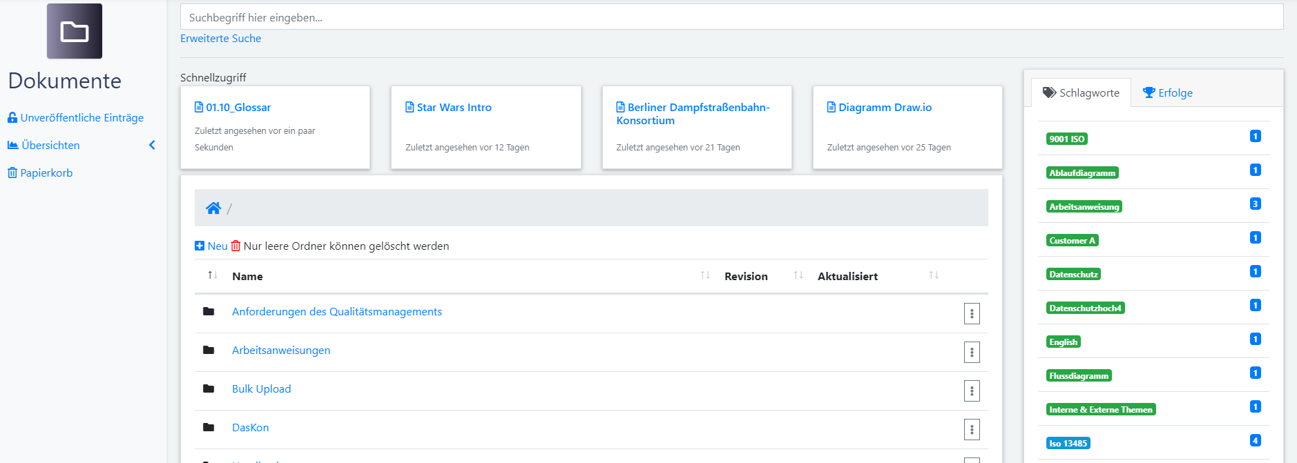Viewport: 1297px width, 463px height.
Task: Open the DasKon folder
Action: pos(251,428)
